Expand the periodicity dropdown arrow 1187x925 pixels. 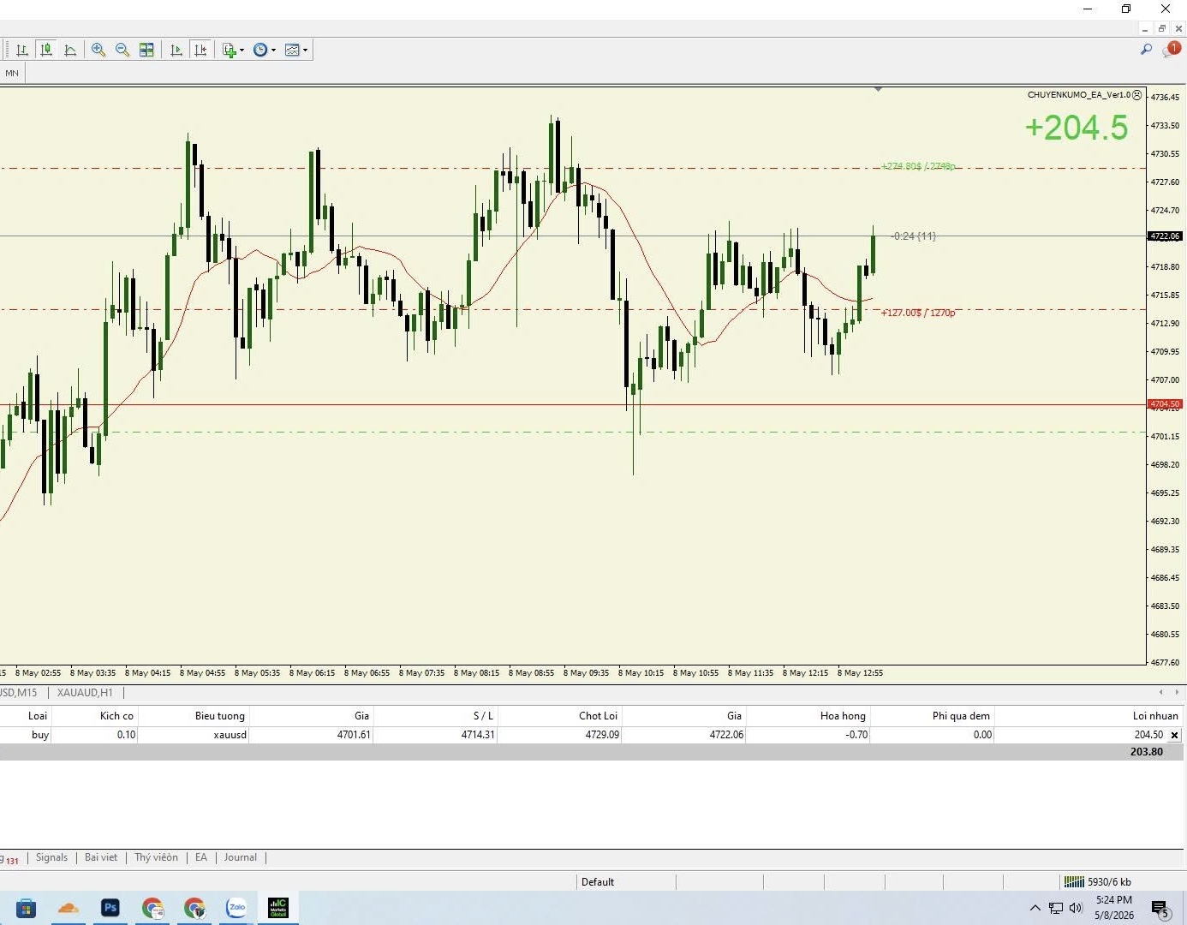(273, 50)
